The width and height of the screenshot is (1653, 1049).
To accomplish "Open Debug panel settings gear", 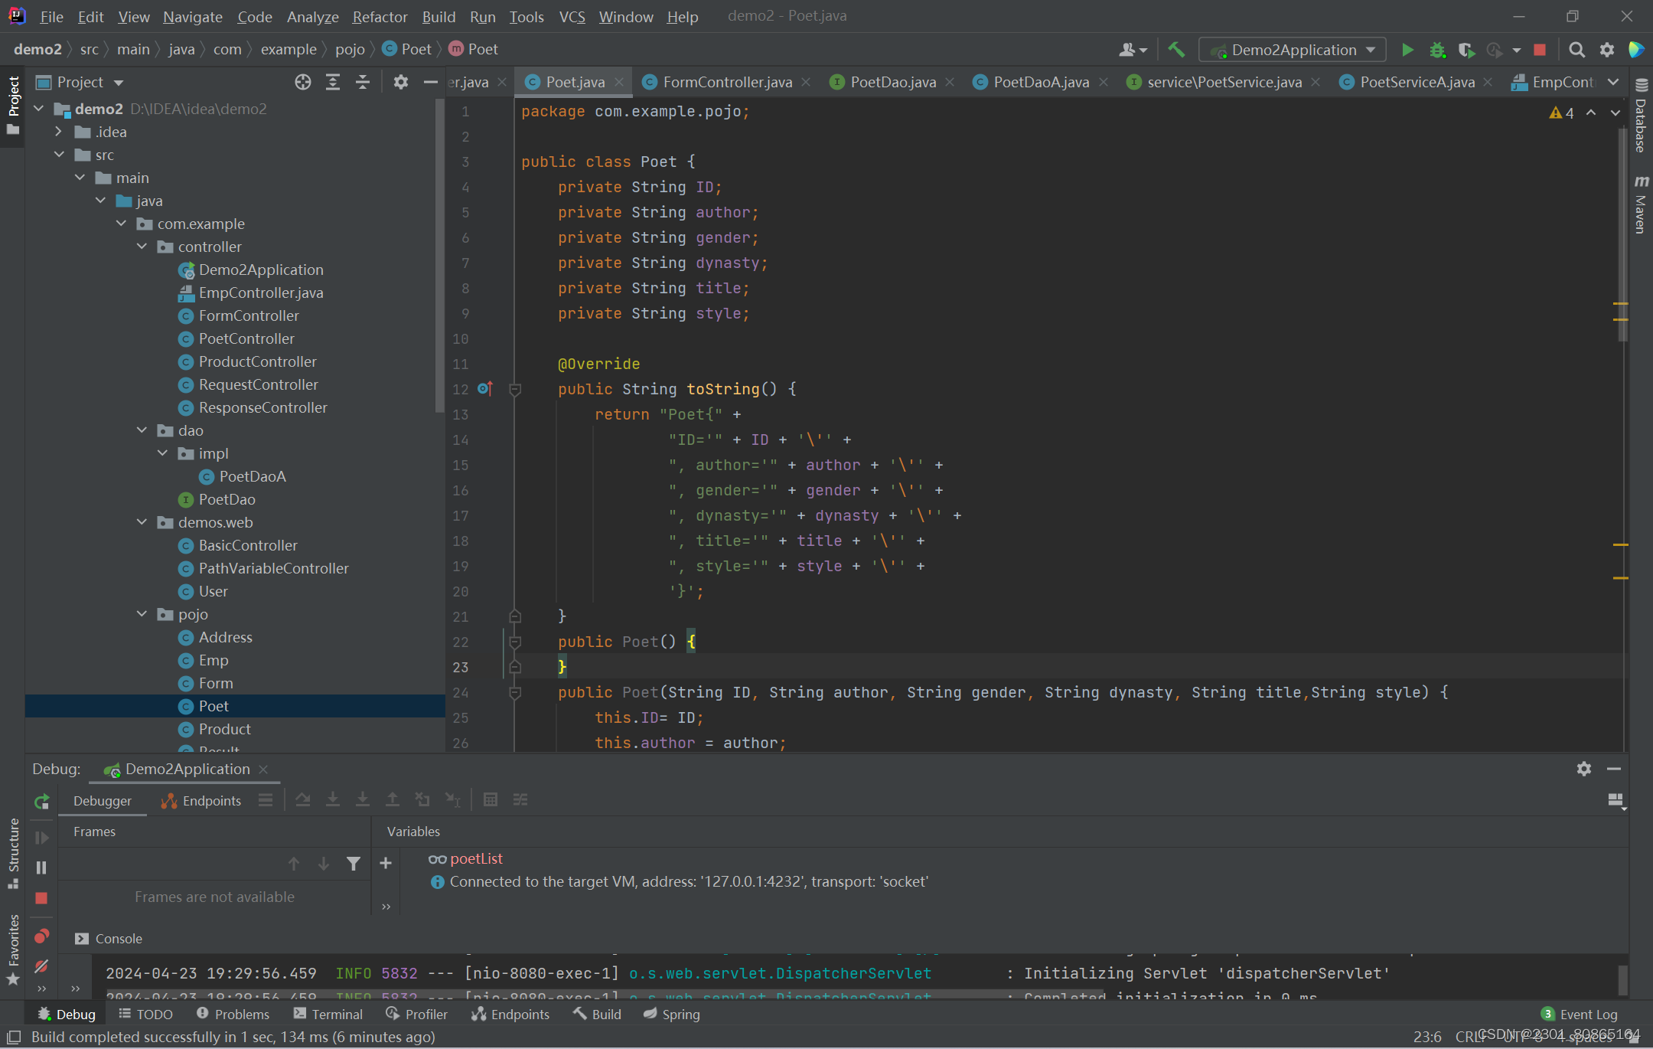I will click(x=1584, y=769).
